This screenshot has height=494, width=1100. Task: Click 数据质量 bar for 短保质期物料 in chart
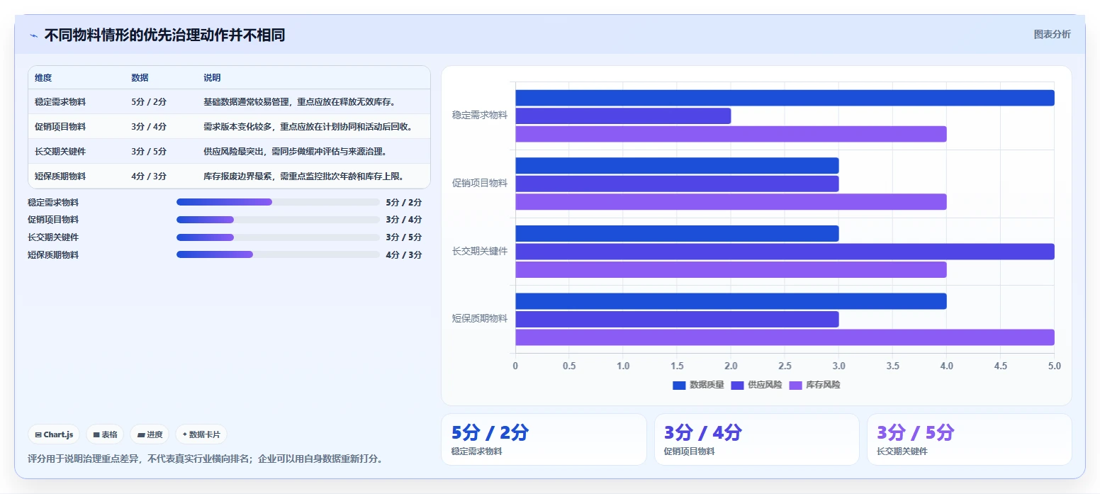[731, 301]
